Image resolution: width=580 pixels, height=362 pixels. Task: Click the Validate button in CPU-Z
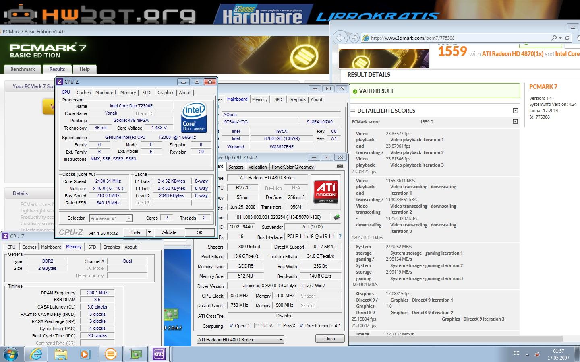point(169,232)
